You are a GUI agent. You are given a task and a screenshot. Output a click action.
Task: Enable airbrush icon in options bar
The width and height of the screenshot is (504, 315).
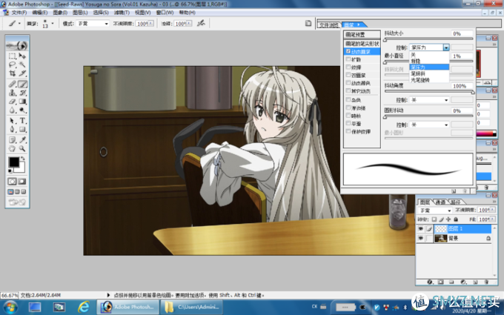coord(201,23)
